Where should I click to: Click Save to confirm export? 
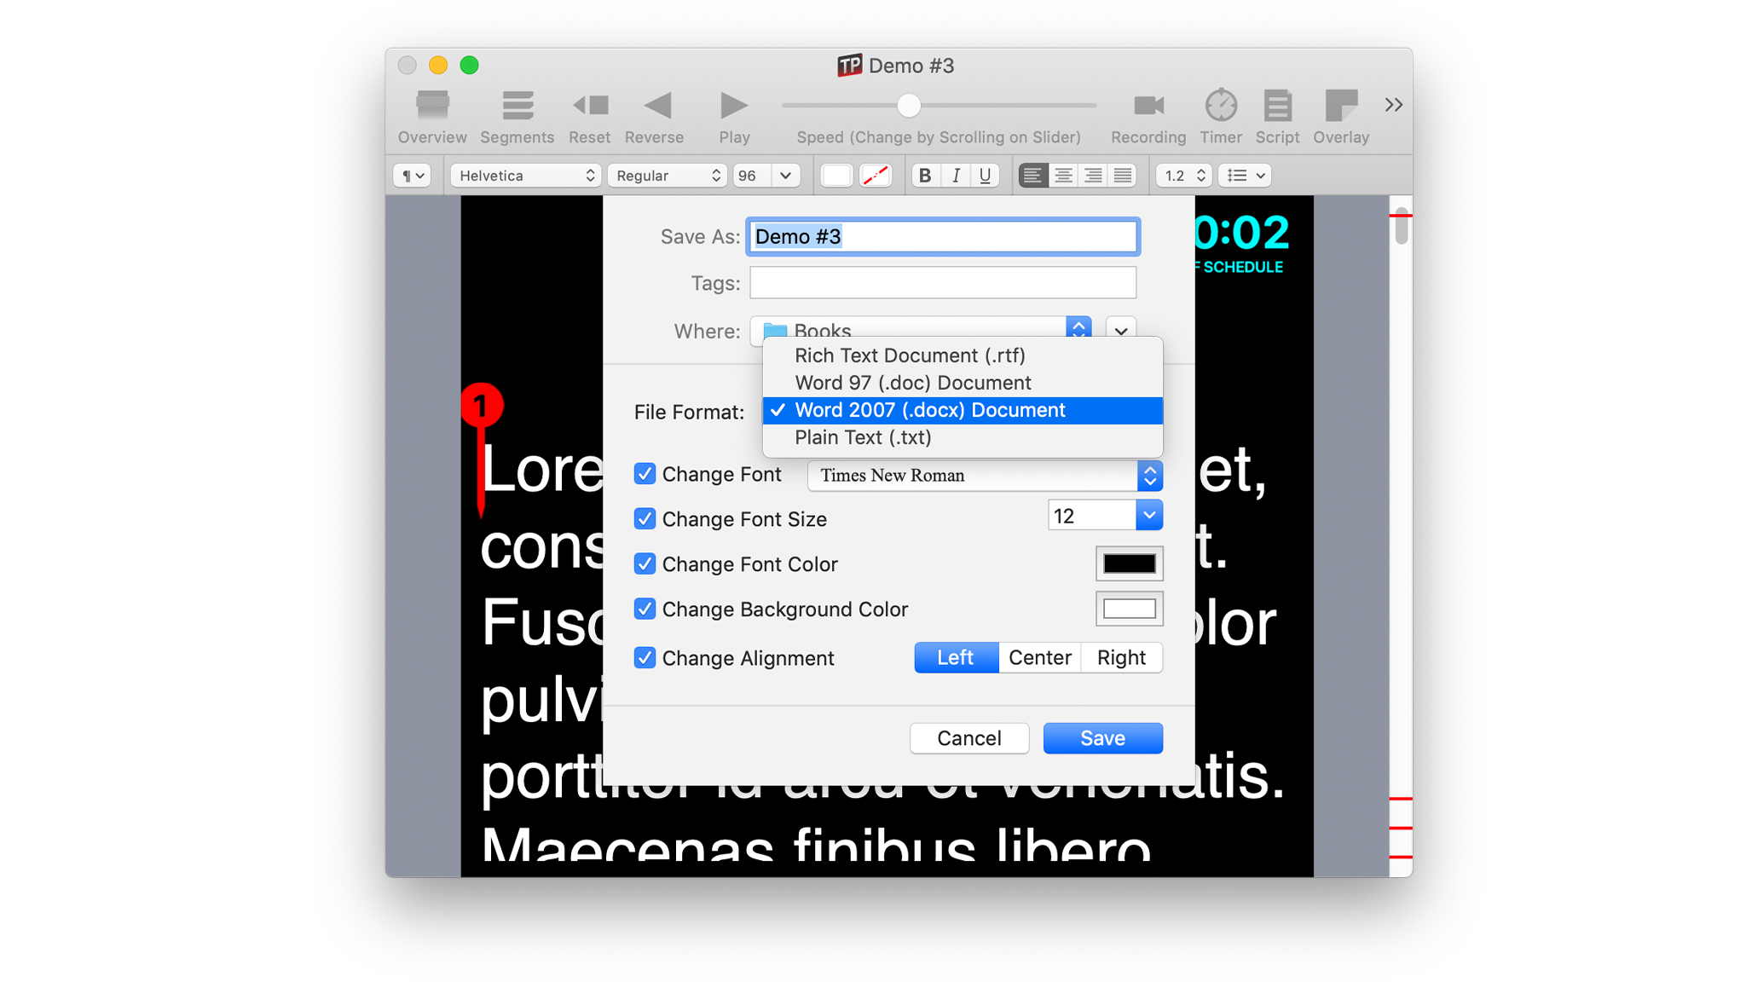tap(1102, 737)
